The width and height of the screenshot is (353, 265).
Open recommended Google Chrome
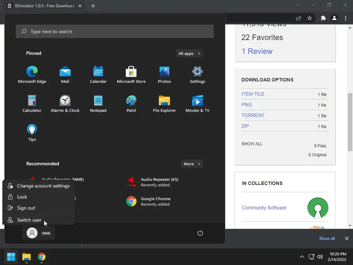coord(149,202)
